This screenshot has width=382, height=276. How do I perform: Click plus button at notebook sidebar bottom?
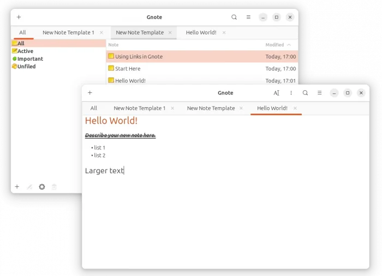point(17,187)
